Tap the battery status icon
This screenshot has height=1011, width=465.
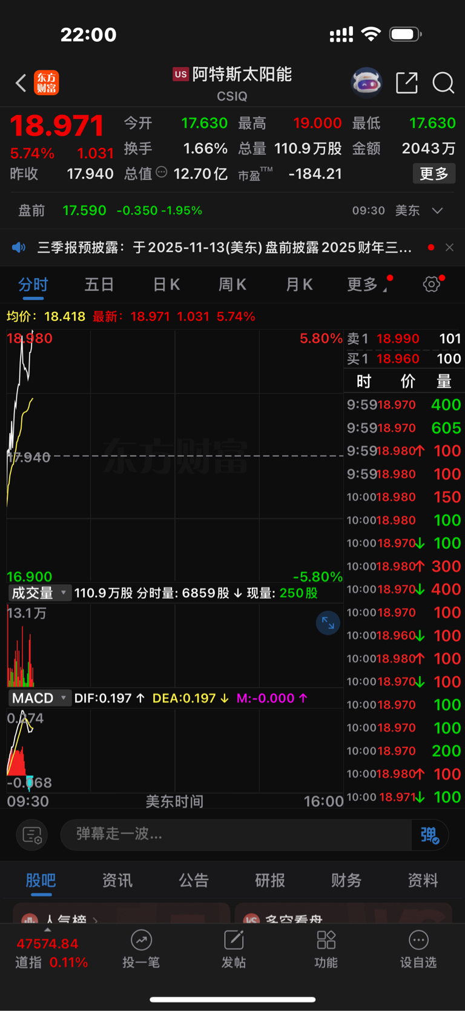point(406,34)
